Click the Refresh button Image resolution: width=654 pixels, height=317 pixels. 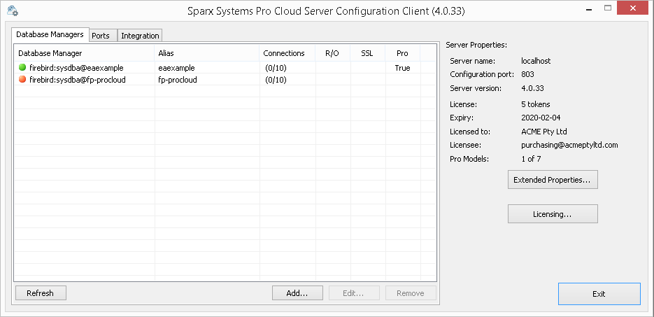[41, 293]
